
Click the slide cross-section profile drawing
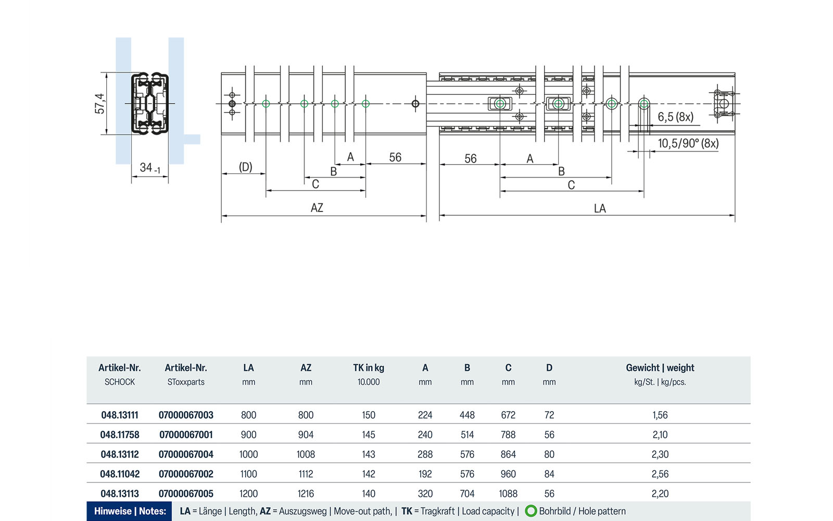click(x=149, y=103)
